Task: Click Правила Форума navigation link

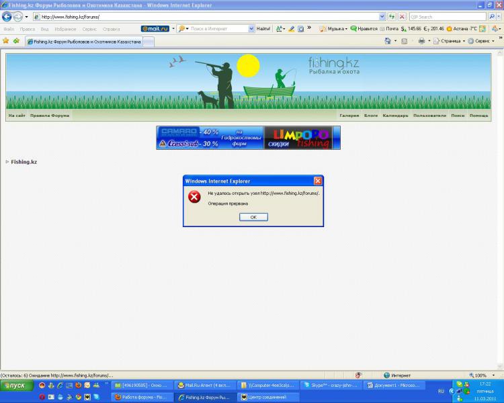Action: click(x=50, y=116)
